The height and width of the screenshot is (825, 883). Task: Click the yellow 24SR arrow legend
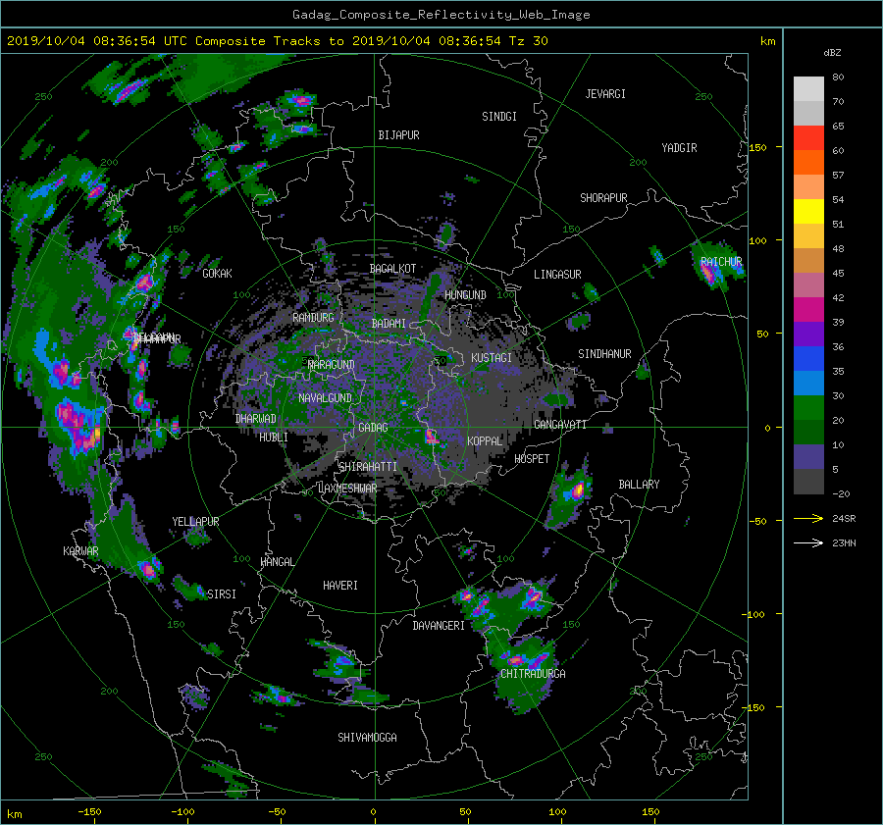coord(808,518)
